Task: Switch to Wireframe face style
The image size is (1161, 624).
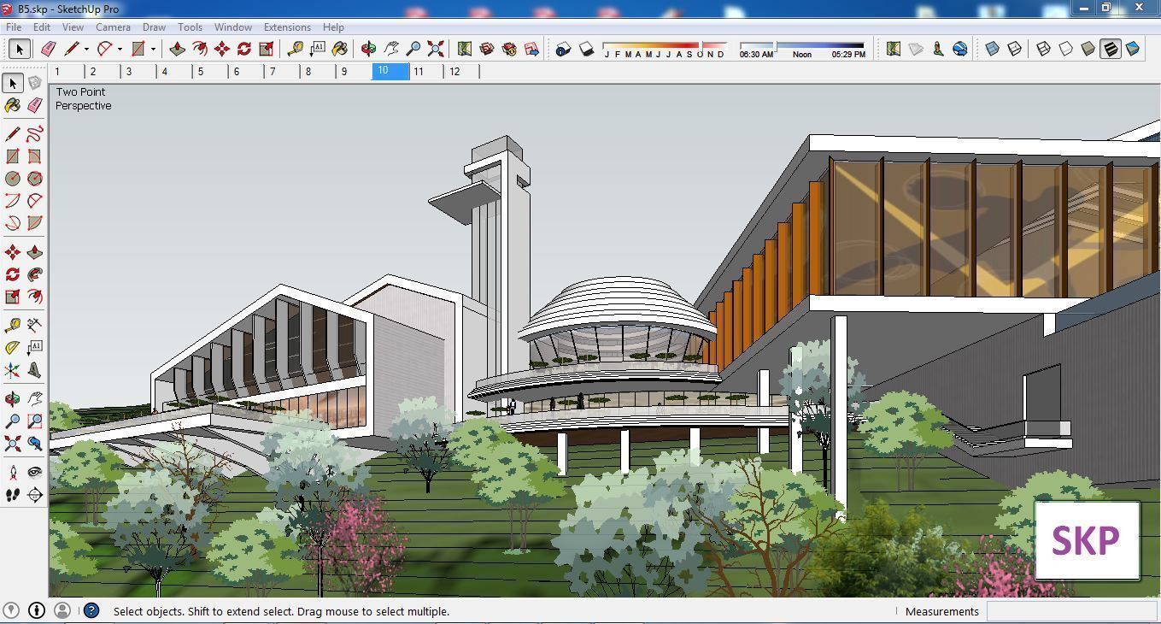Action: pyautogui.click(x=1044, y=49)
